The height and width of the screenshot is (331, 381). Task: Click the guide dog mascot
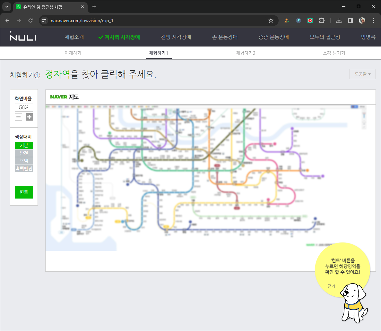[x=354, y=303]
